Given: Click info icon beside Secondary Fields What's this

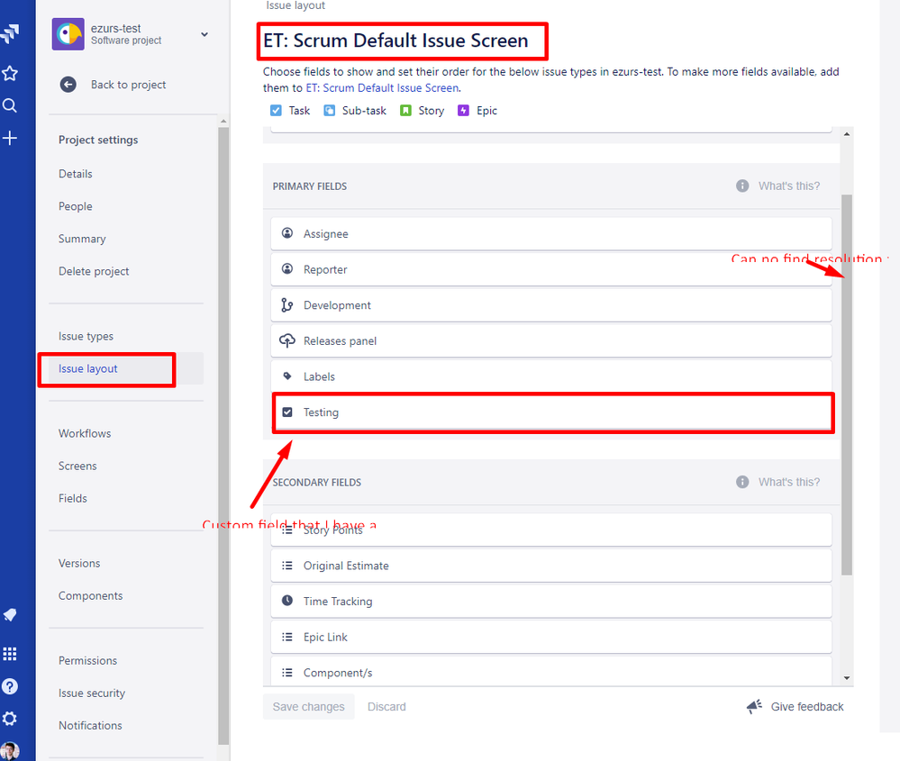Looking at the screenshot, I should (742, 482).
